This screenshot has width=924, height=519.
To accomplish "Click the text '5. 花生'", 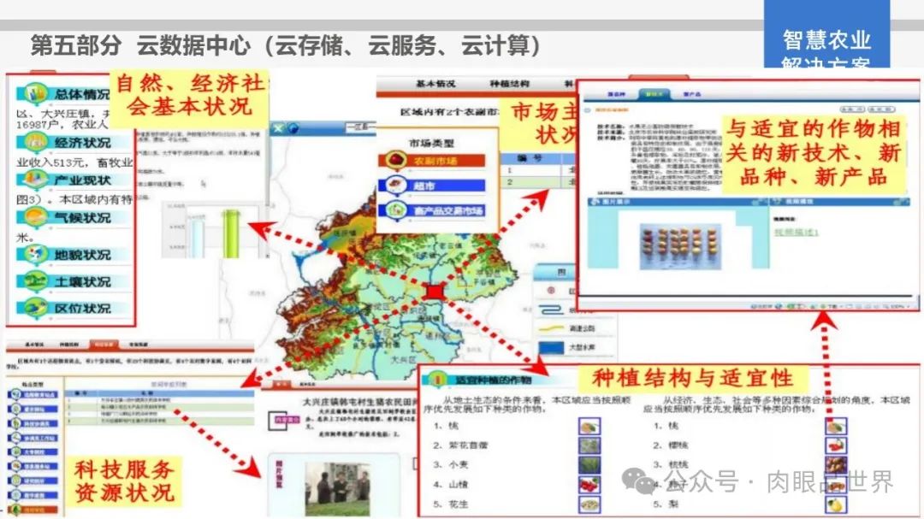I will click(x=451, y=504).
